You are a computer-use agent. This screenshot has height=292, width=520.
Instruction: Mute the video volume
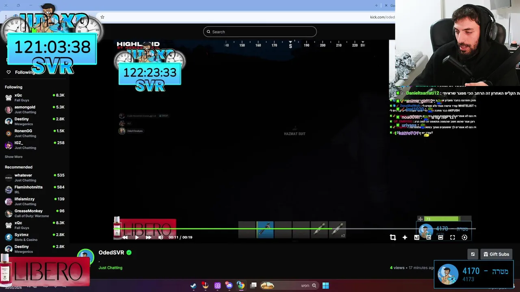pos(160,237)
